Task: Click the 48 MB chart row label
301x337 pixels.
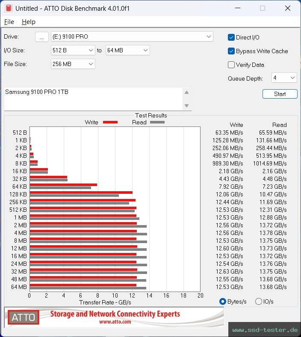Action: click(x=19, y=279)
